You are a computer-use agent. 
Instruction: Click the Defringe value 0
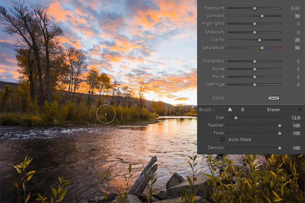tap(298, 85)
